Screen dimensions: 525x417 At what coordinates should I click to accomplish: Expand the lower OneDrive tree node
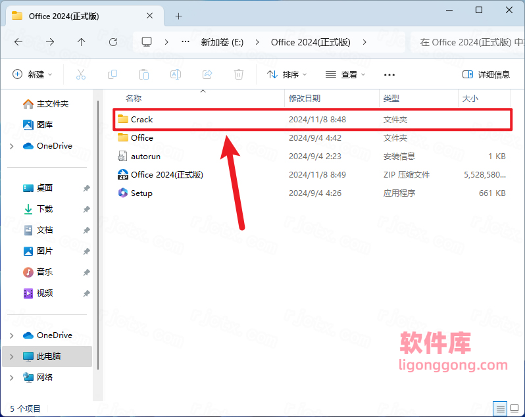click(12, 335)
